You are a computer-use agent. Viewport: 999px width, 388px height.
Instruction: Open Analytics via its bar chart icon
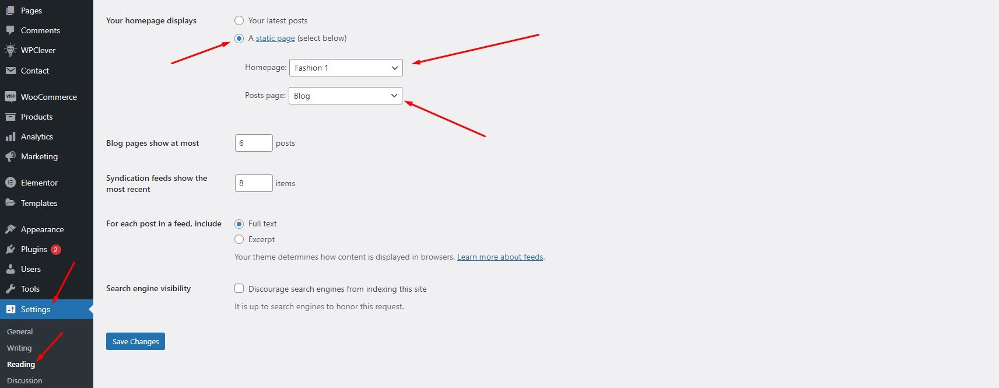10,137
